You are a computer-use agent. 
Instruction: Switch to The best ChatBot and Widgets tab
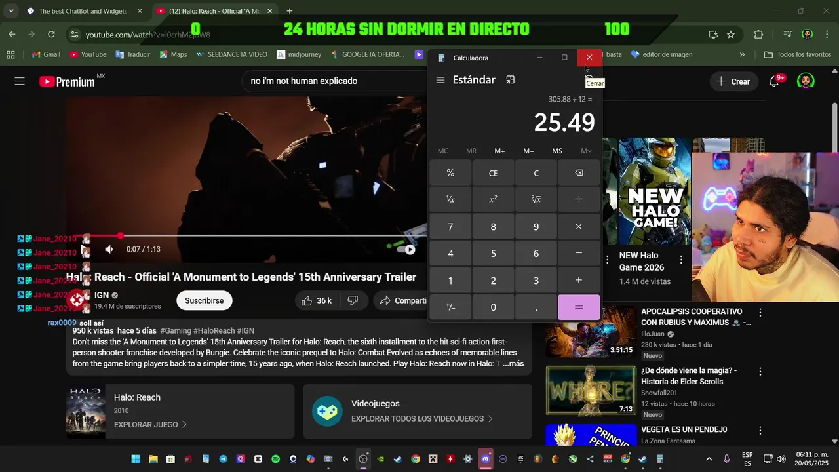pos(83,11)
